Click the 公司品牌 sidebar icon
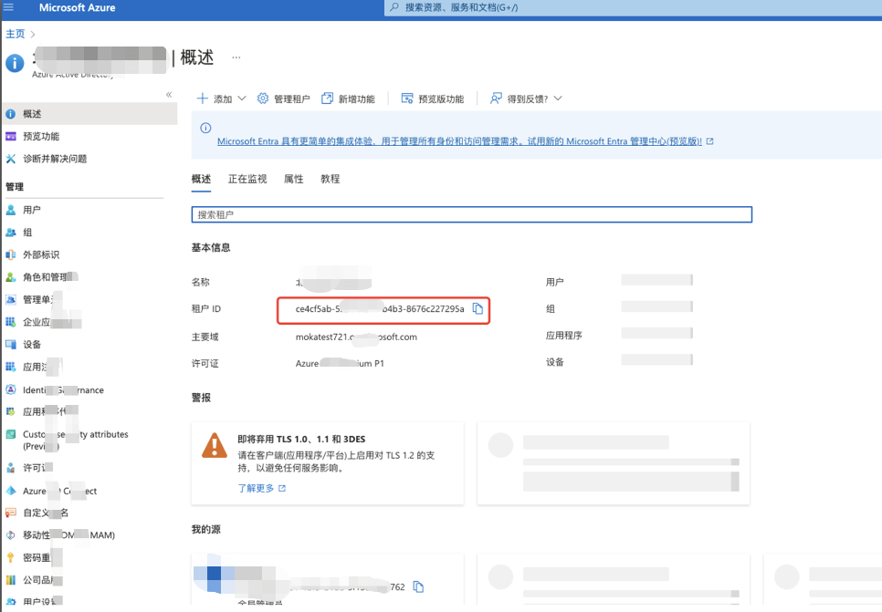 [11, 580]
